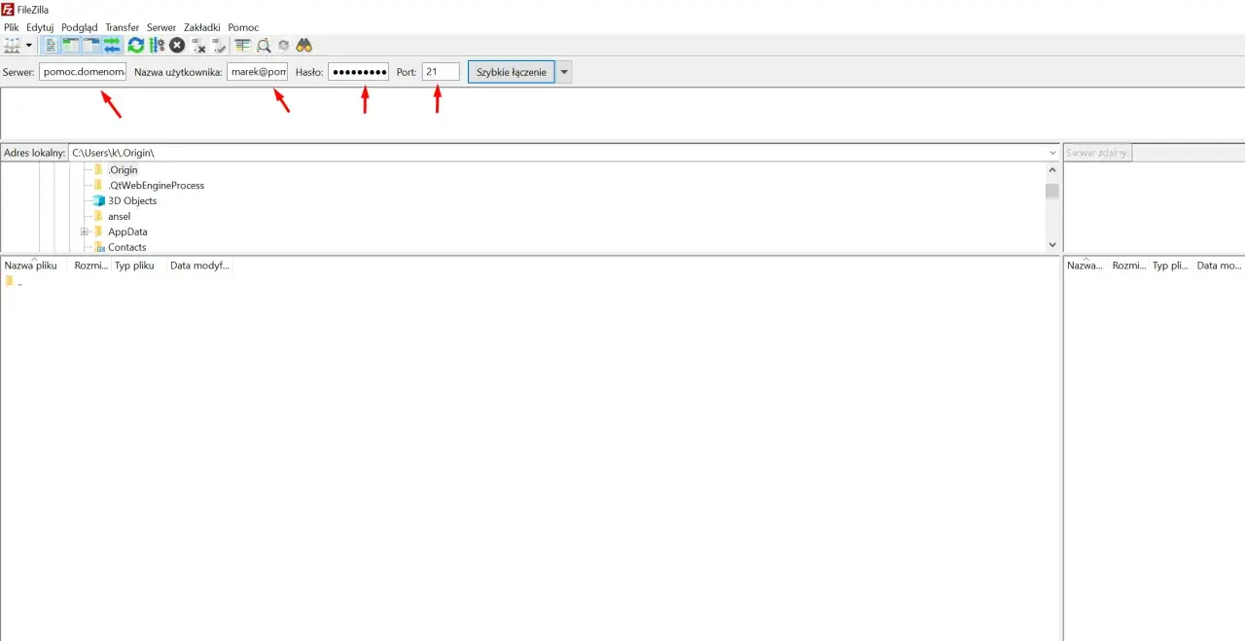Select the AppData folder

127,231
